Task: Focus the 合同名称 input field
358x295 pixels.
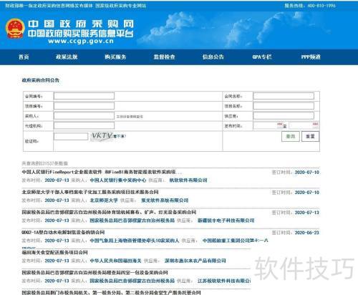Action: point(284,96)
